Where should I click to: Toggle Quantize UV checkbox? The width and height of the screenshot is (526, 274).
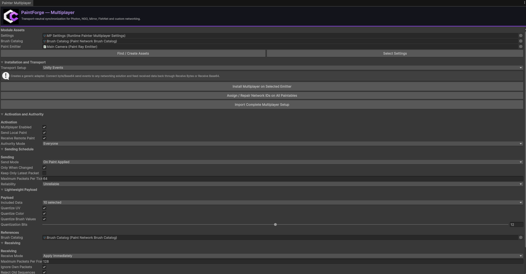(44, 208)
